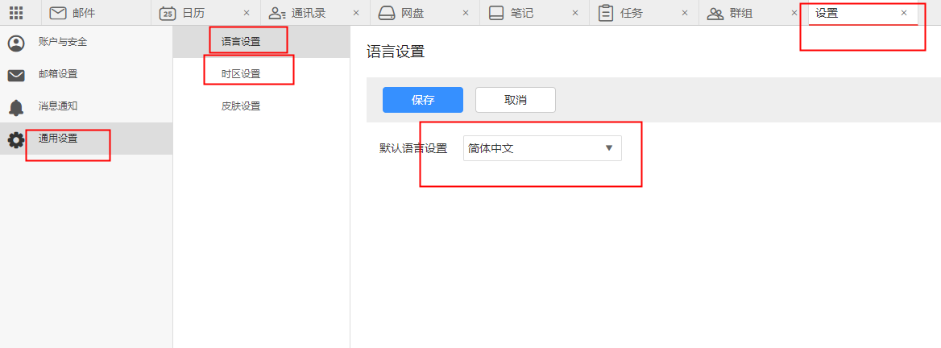The width and height of the screenshot is (941, 348).
Task: Expand the 默认语言设置 dropdown arrow
Action: pos(609,148)
